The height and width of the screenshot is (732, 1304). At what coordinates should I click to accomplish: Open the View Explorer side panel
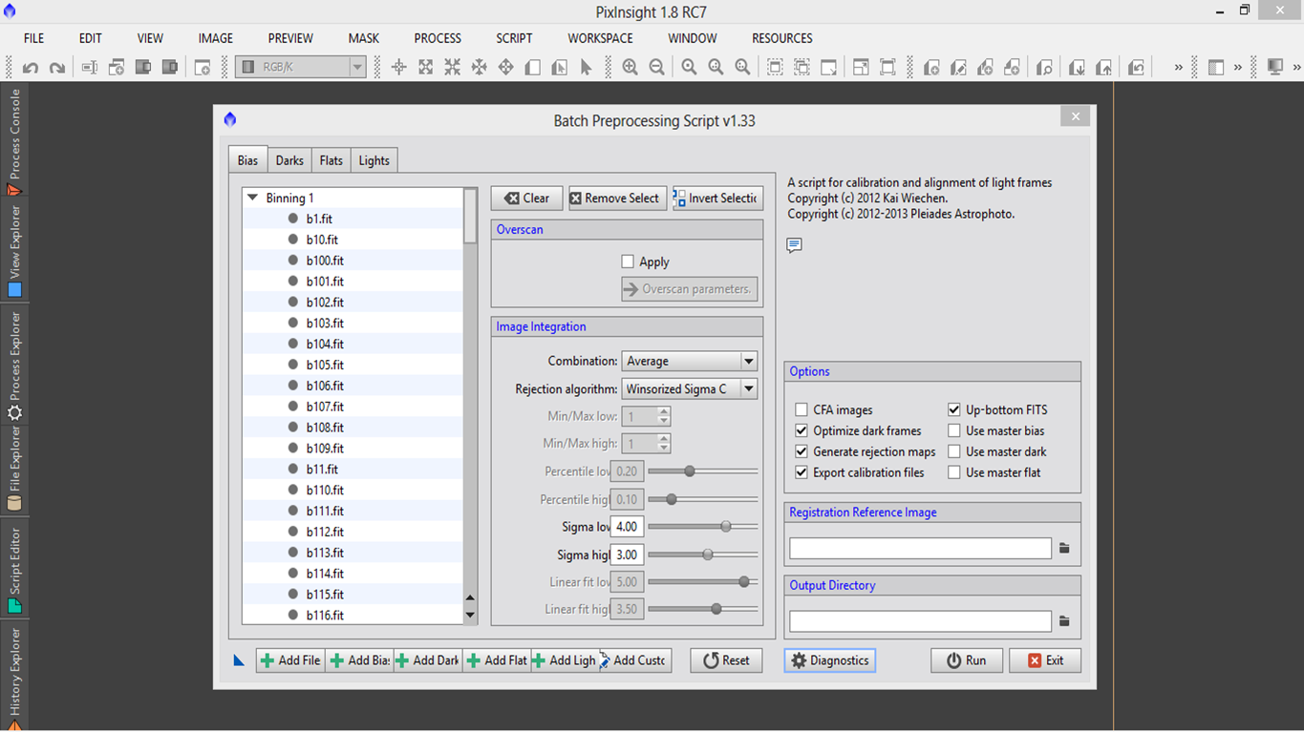tap(14, 251)
